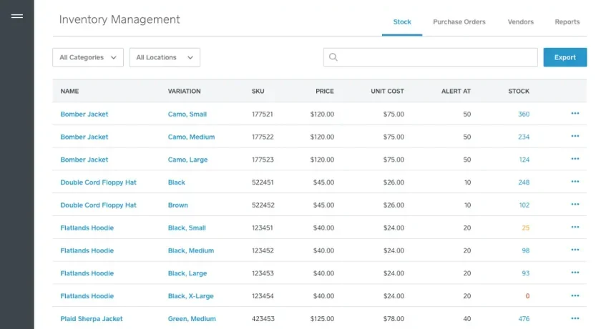Click stock count 98

point(526,250)
